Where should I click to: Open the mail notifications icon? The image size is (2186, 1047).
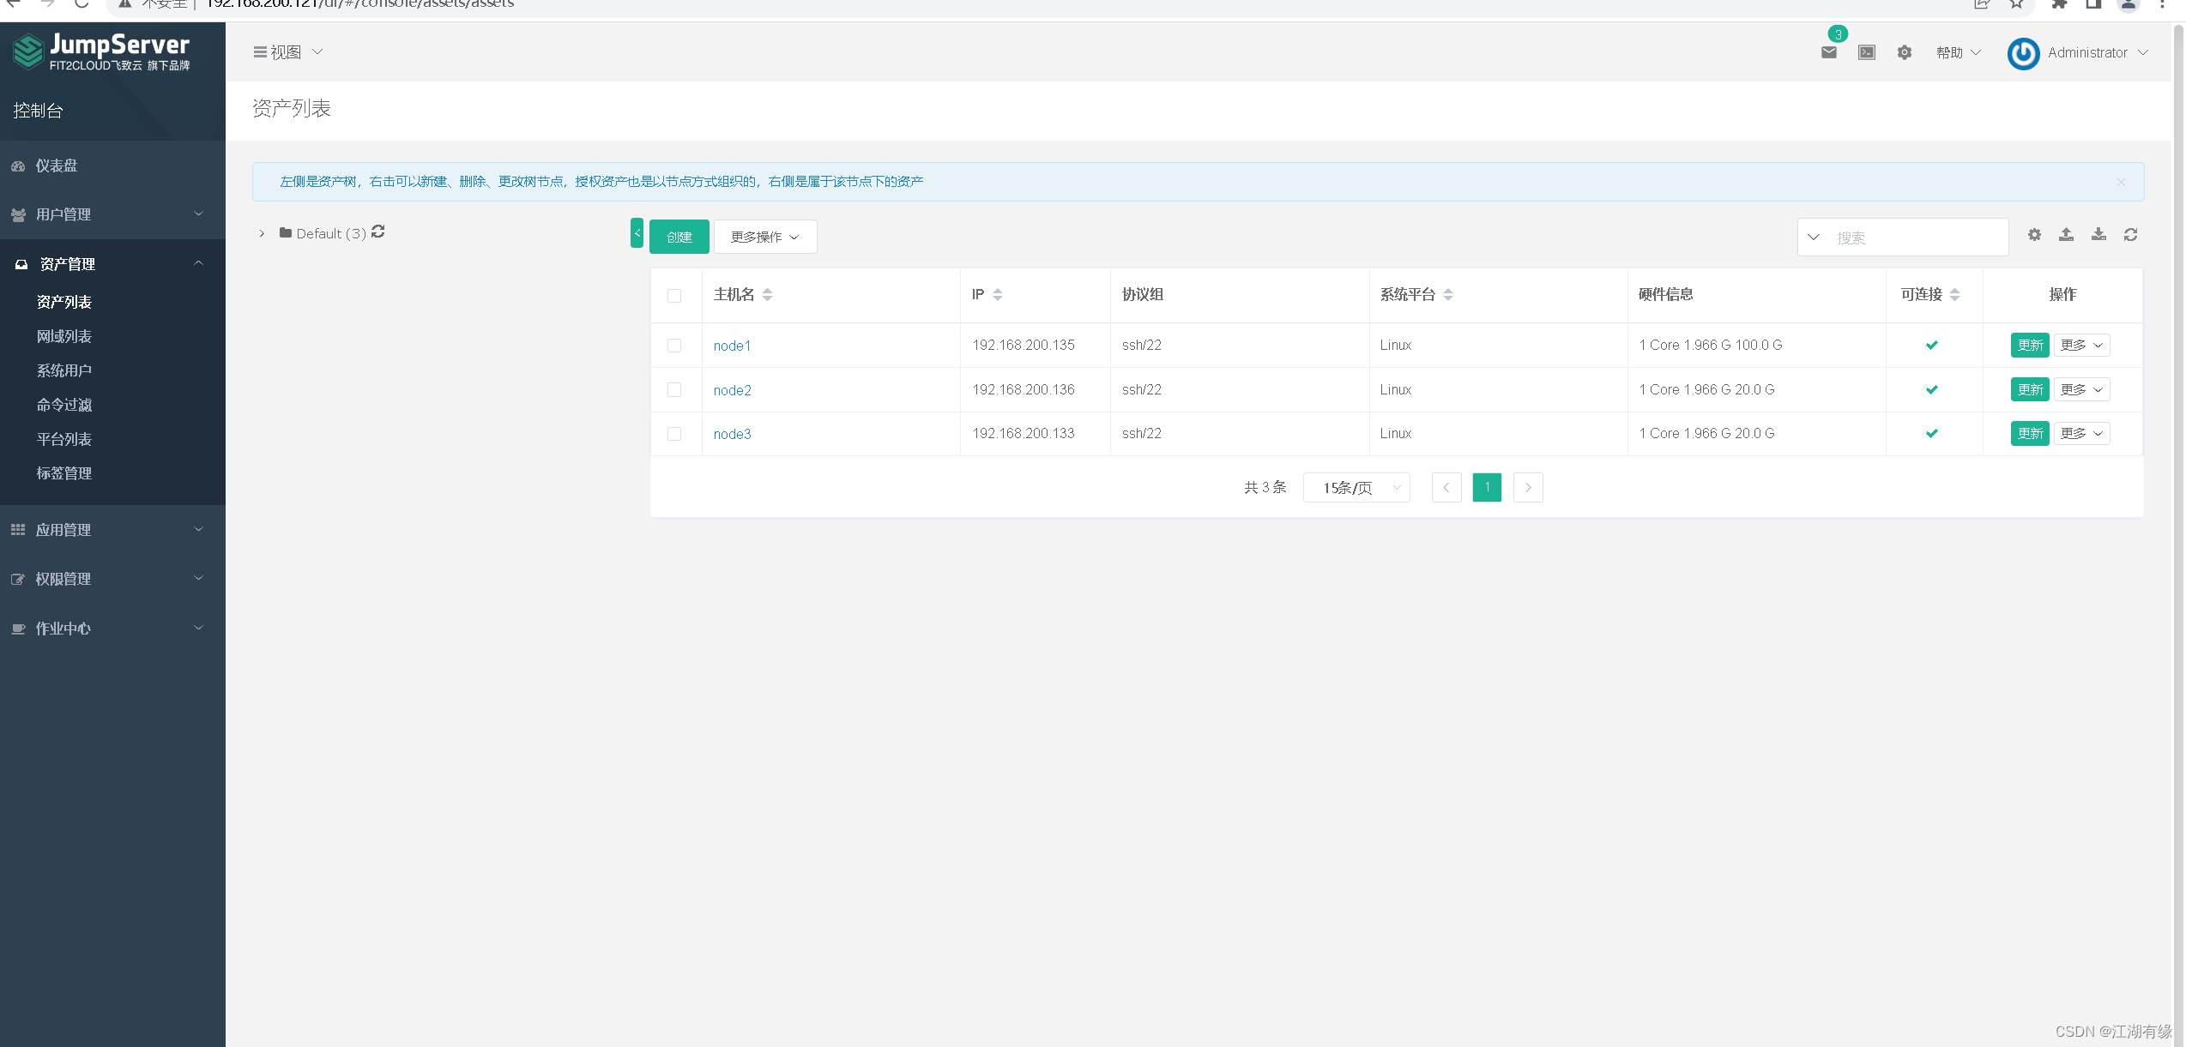[1828, 52]
